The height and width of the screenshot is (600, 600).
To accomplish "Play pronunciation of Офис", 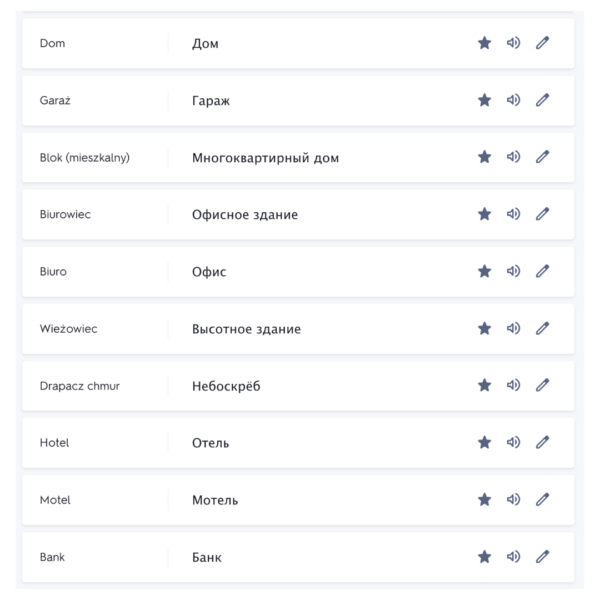I will [x=513, y=271].
